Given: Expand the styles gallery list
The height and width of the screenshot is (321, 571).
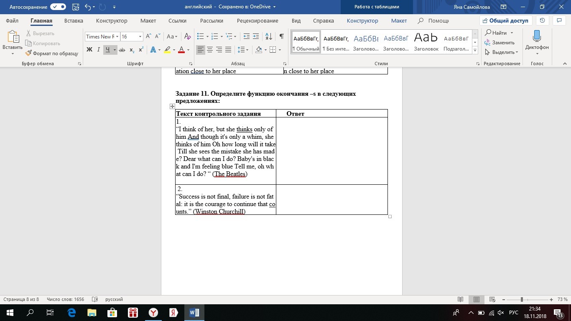Looking at the screenshot, I should click(x=475, y=51).
